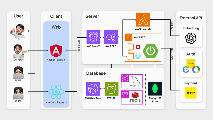Image resolution: width=213 pixels, height=120 pixels.
Task: Select the AWS CloudFront icon
Action: pos(93,89)
